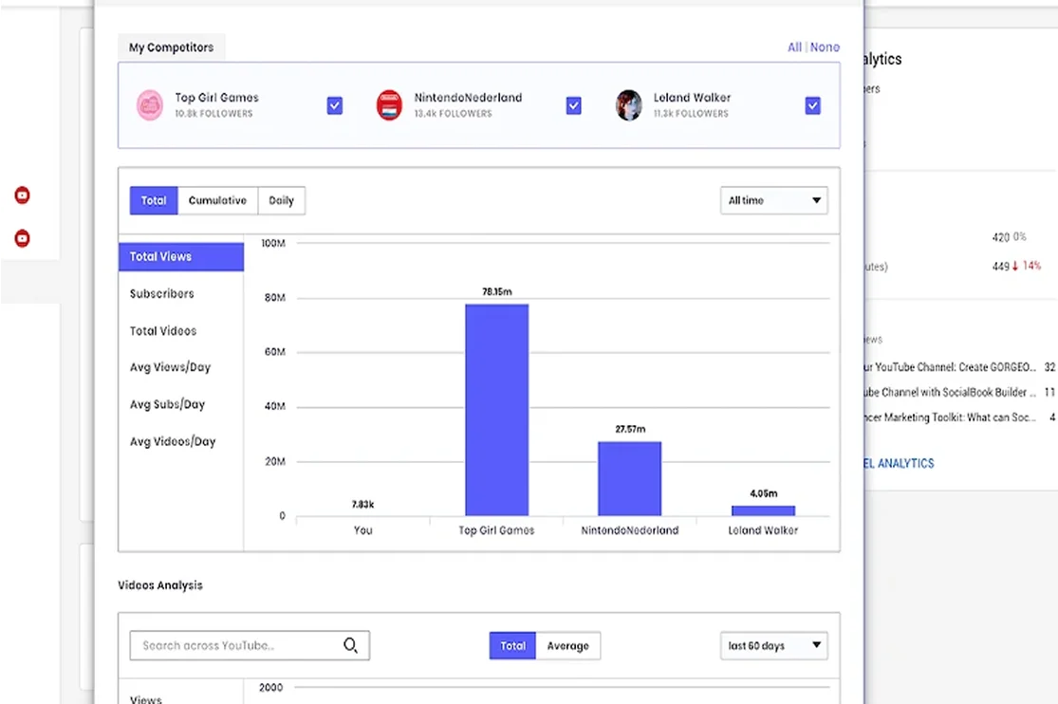Click the All competitors link
Screen dimensions: 1058x704
(794, 47)
